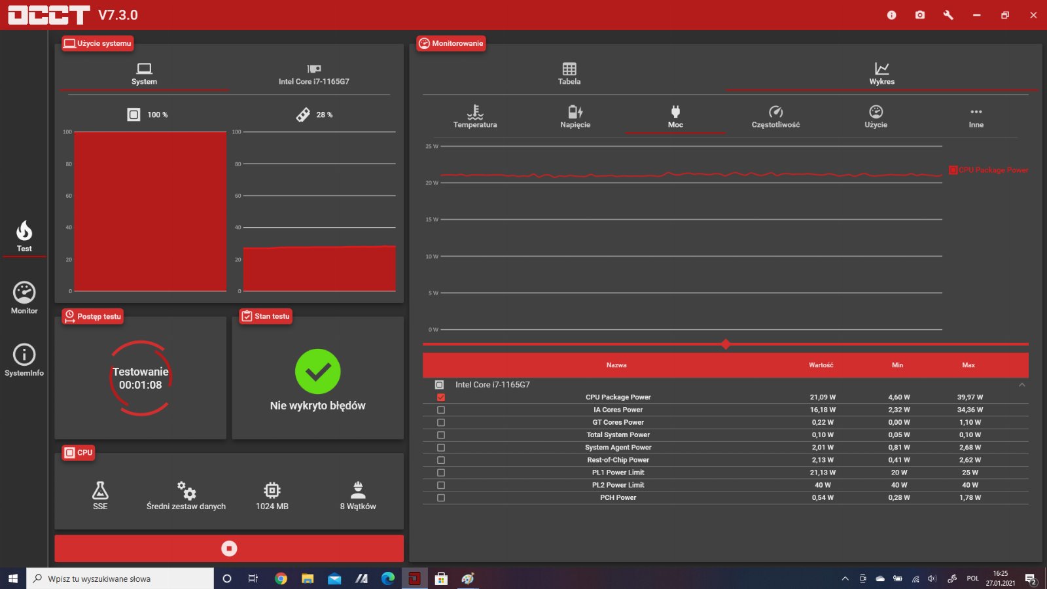Stop the running test
This screenshot has width=1047, height=589.
(x=229, y=548)
